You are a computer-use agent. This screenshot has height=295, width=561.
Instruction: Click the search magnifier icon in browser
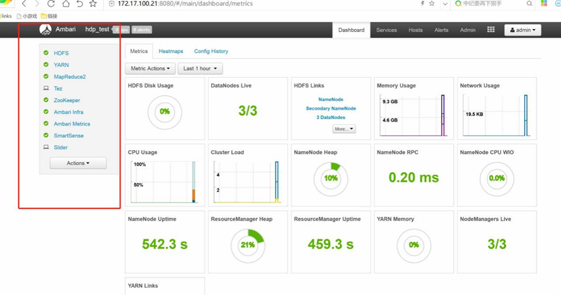click(x=529, y=4)
